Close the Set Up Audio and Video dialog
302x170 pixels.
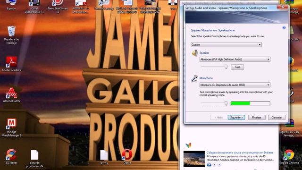[282, 7]
